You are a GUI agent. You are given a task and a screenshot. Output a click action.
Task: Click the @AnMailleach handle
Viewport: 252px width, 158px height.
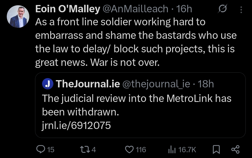coord(135,9)
